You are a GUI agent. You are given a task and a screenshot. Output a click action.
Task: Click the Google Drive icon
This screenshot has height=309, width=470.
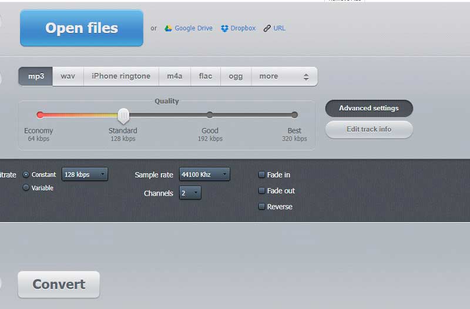click(168, 28)
